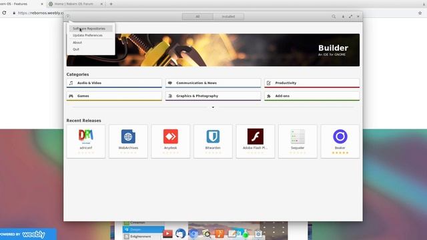
Task: Open the Sequeler app tile
Action: pyautogui.click(x=298, y=141)
